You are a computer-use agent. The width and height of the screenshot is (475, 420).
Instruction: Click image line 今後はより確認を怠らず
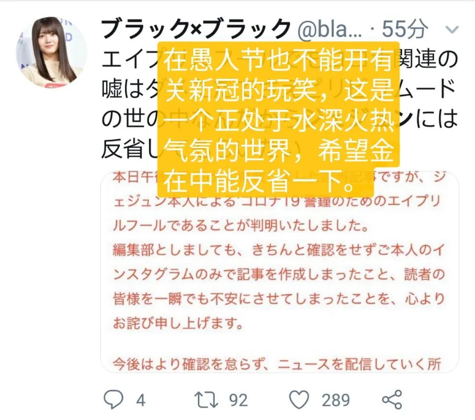[x=277, y=364]
